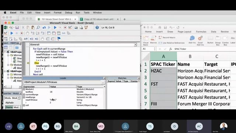Click Toggle Folders icon in the Project panel
This screenshot has width=236, height=133.
point(17,47)
